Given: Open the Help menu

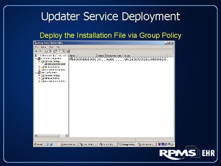Looking at the screenshot, I should pos(58,47).
